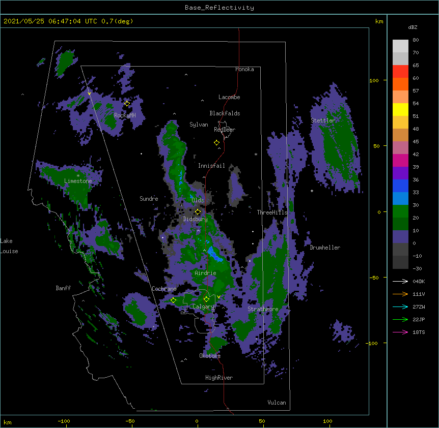Click the blue high-reflectivity cell north of Airdrie
439x428 pixels.
[215, 255]
